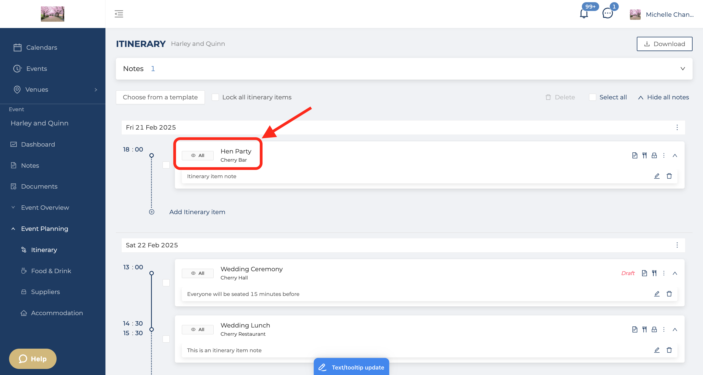Click the lock icon on Wedding Lunch
The image size is (703, 375).
click(654, 329)
